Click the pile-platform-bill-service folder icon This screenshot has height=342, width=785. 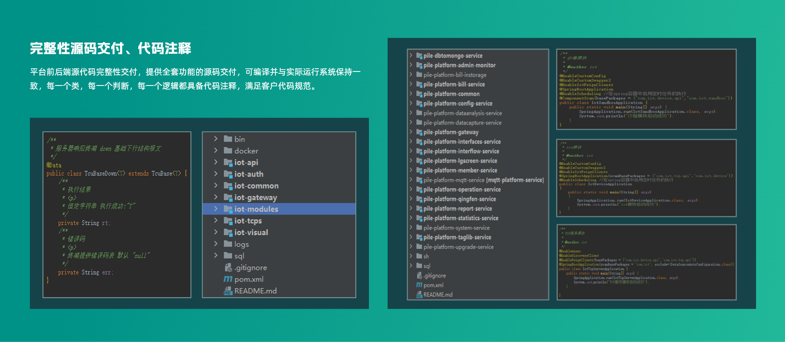click(x=419, y=84)
